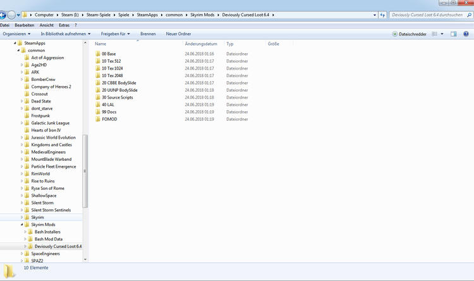Open the 'Freigeben für' dropdown
The height and width of the screenshot is (281, 474).
point(115,34)
